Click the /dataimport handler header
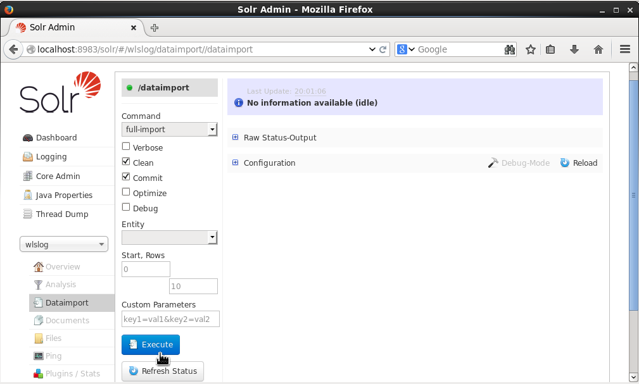 click(170, 87)
